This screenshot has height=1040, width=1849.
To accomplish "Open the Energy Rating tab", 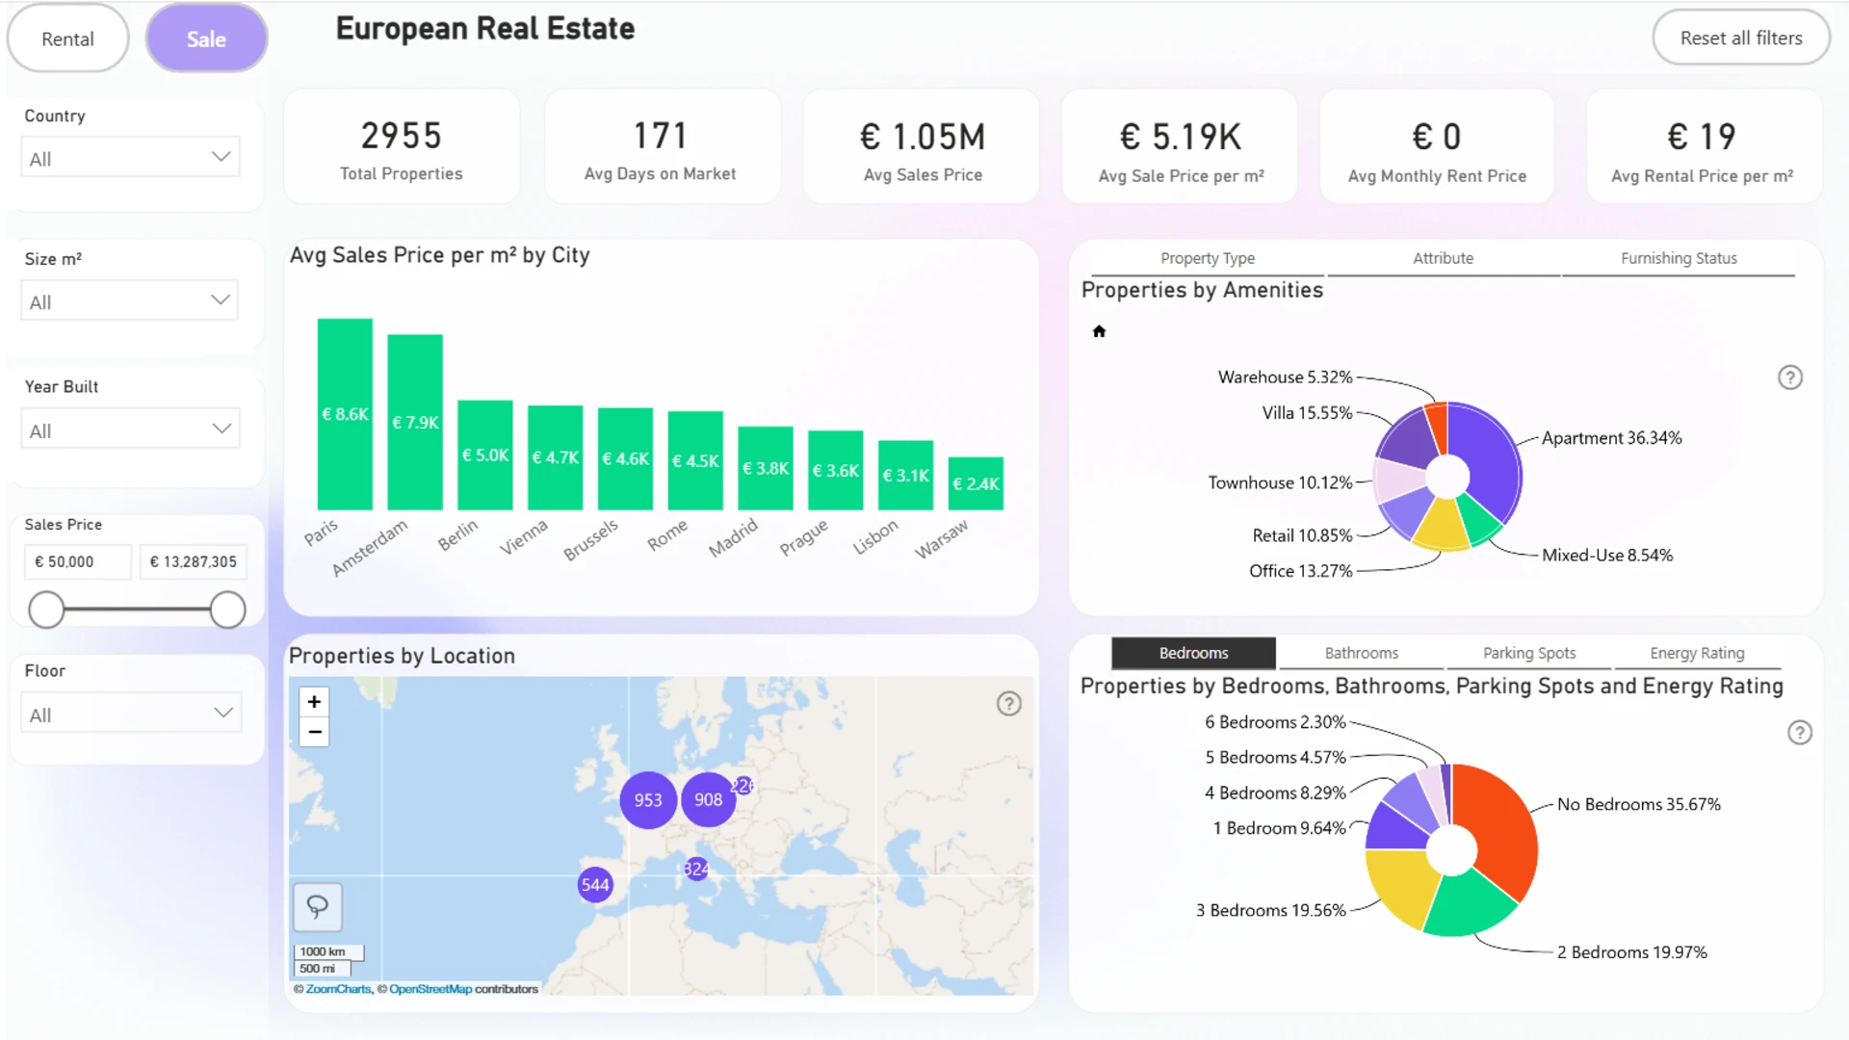I will click(x=1696, y=653).
